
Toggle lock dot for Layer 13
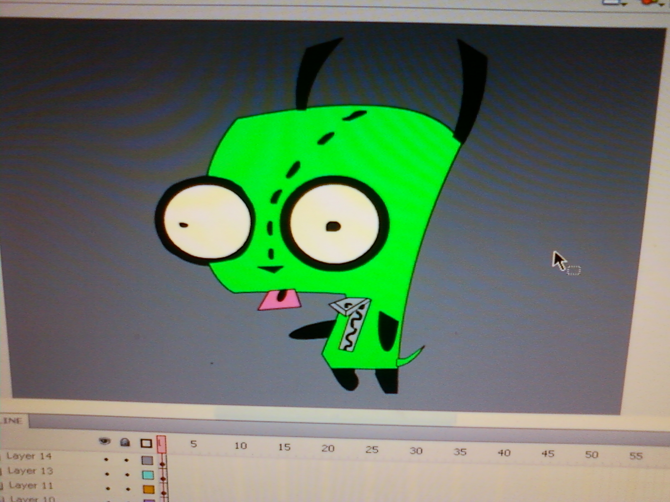[x=127, y=475]
